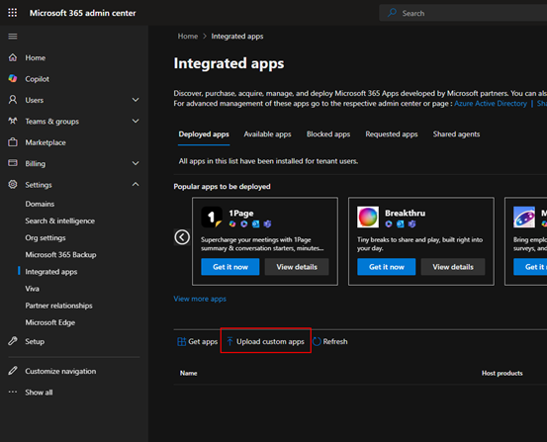The image size is (547, 442).
Task: Click the Marketplace bag icon
Action: point(13,142)
